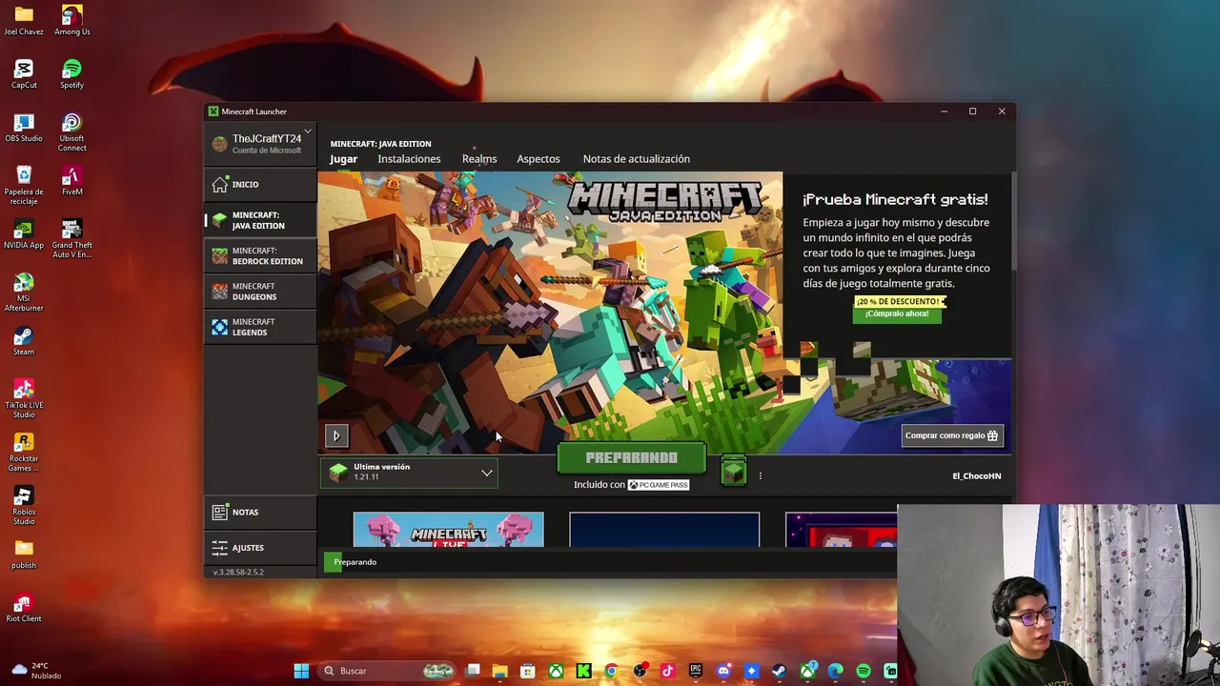Open the FiveM desktop shortcut
This screenshot has width=1220, height=686.
pos(72,180)
